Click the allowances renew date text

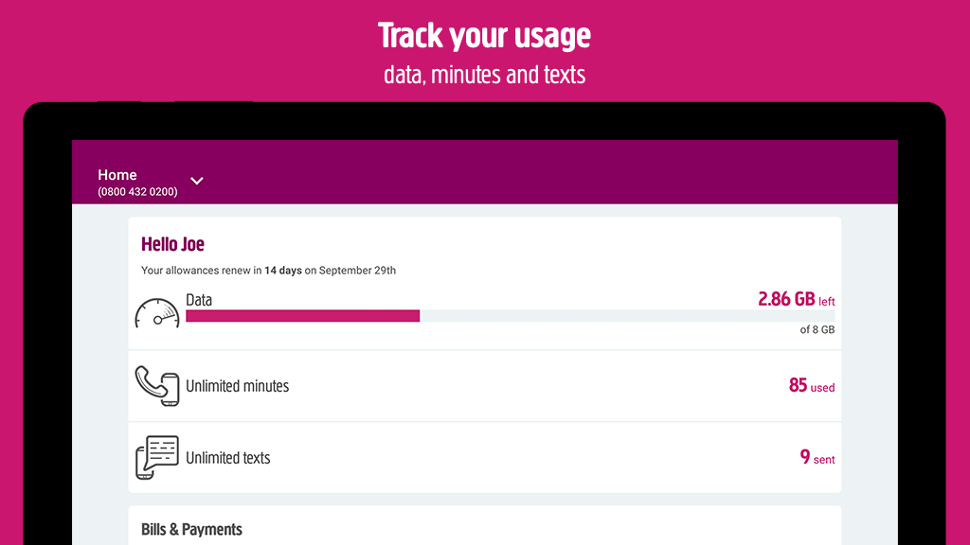[x=268, y=270]
